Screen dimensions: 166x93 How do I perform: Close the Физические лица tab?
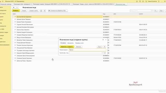click(126, 4)
